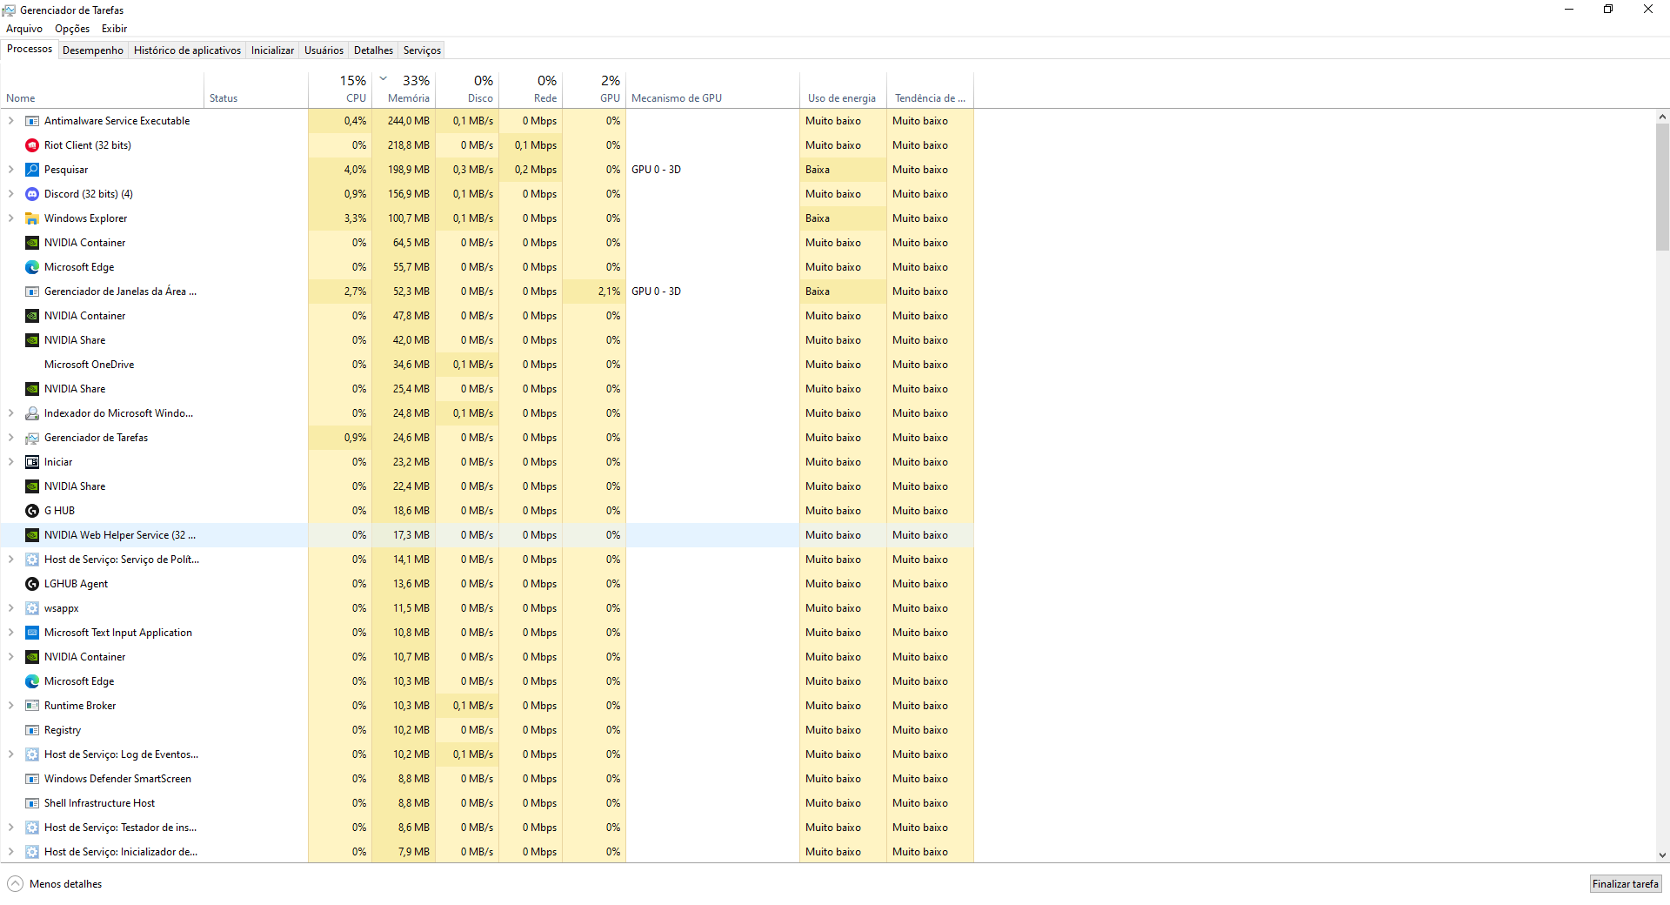Select the Discord process icon
This screenshot has width=1670, height=905.
pos(32,194)
